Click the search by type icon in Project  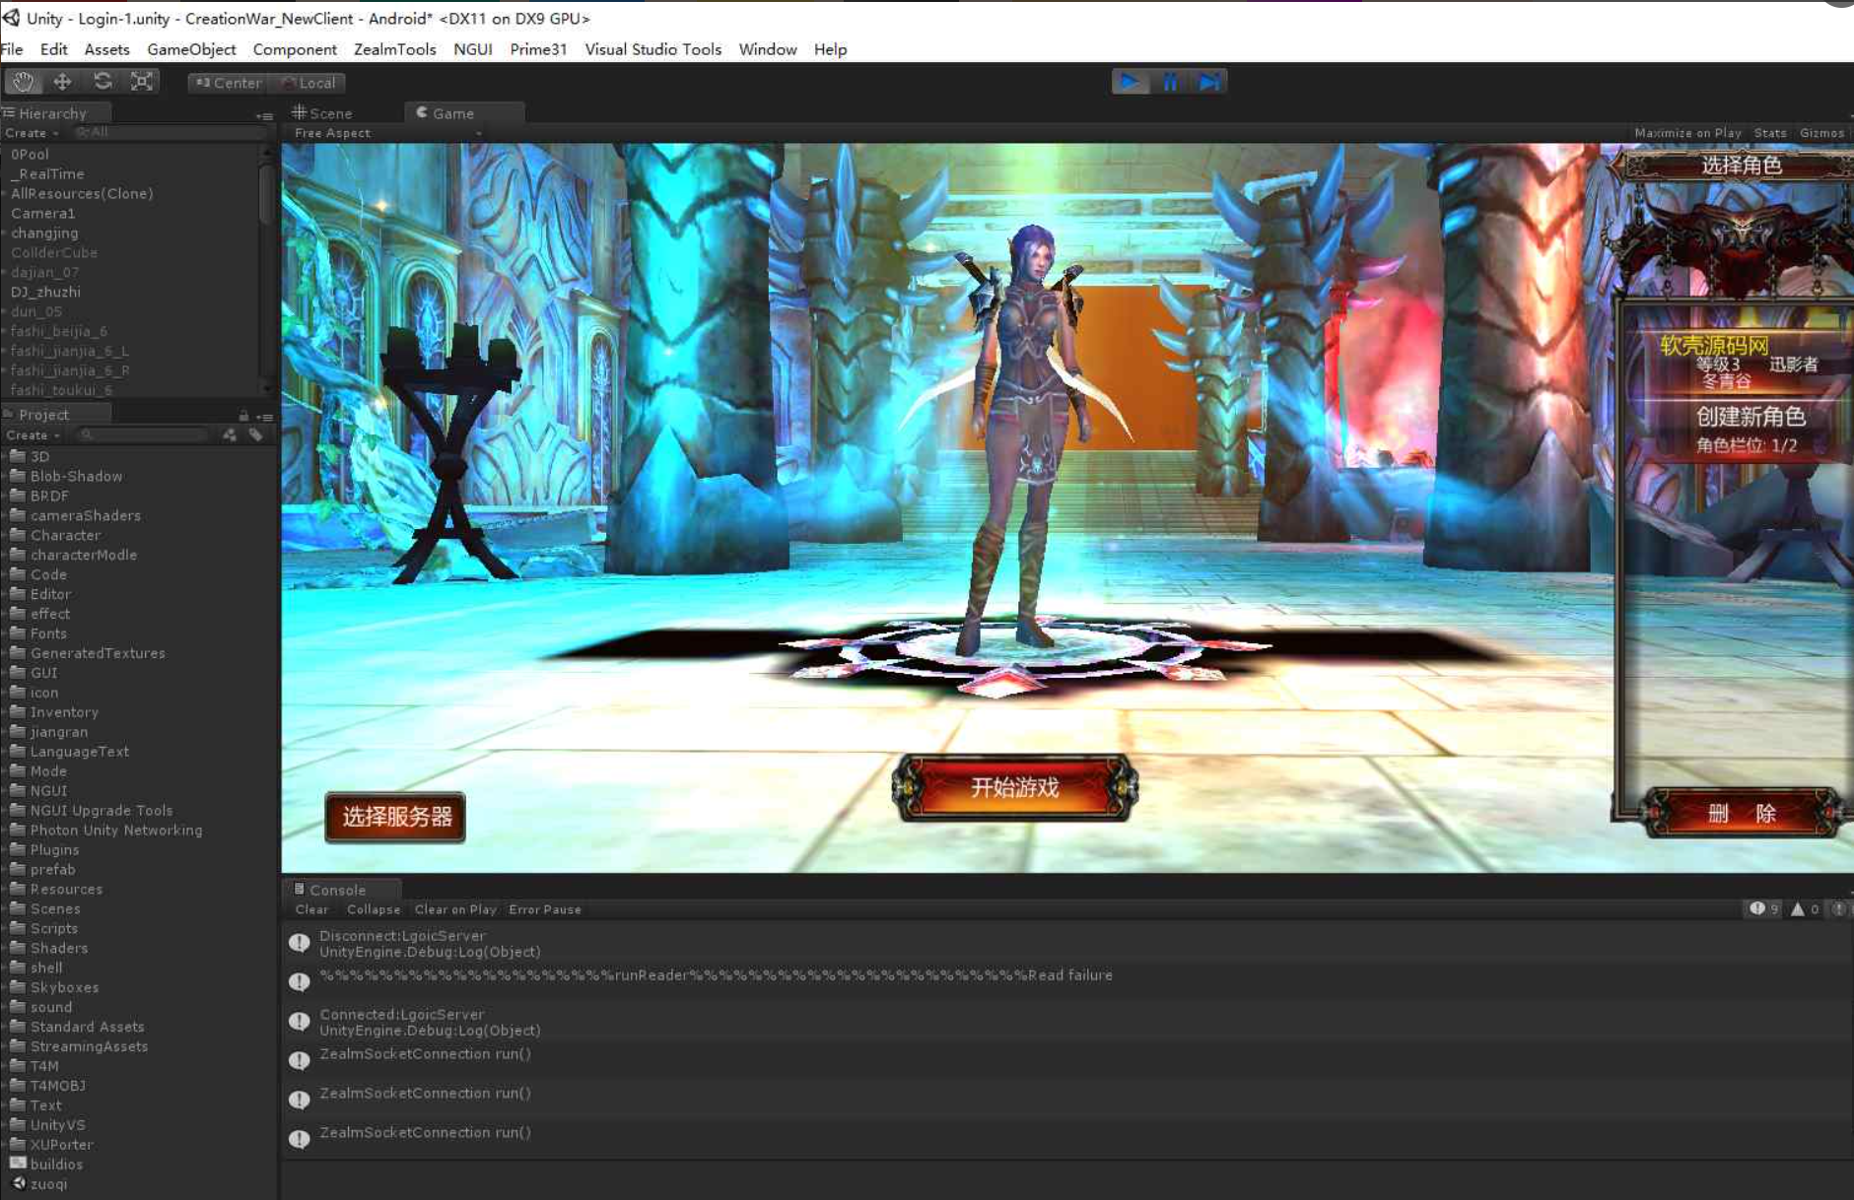tap(230, 434)
